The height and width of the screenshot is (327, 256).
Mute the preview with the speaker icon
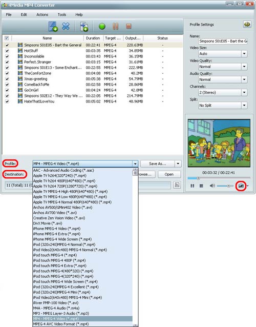pyautogui.click(x=212, y=186)
